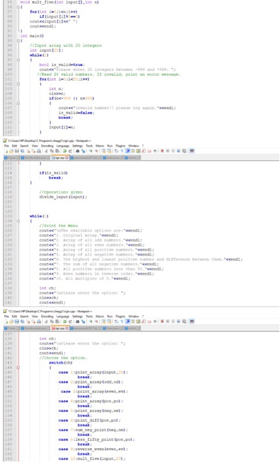
Task: Click the Print icon in the middle Notepad++ window
Action: click(x=39, y=151)
